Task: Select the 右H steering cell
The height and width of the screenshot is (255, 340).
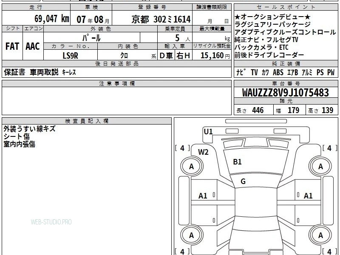Action: click(183, 56)
